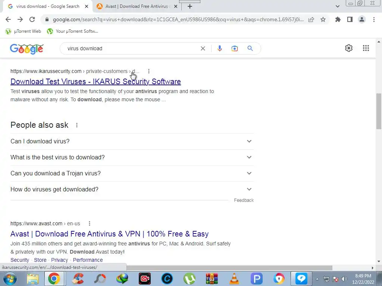Open Google quick settings gear
Screen dimensions: 382x286
(x=349, y=48)
